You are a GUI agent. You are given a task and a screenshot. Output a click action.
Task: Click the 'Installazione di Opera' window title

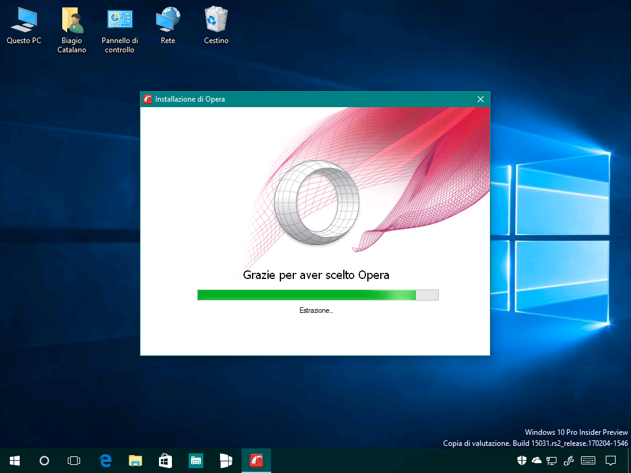coord(190,99)
